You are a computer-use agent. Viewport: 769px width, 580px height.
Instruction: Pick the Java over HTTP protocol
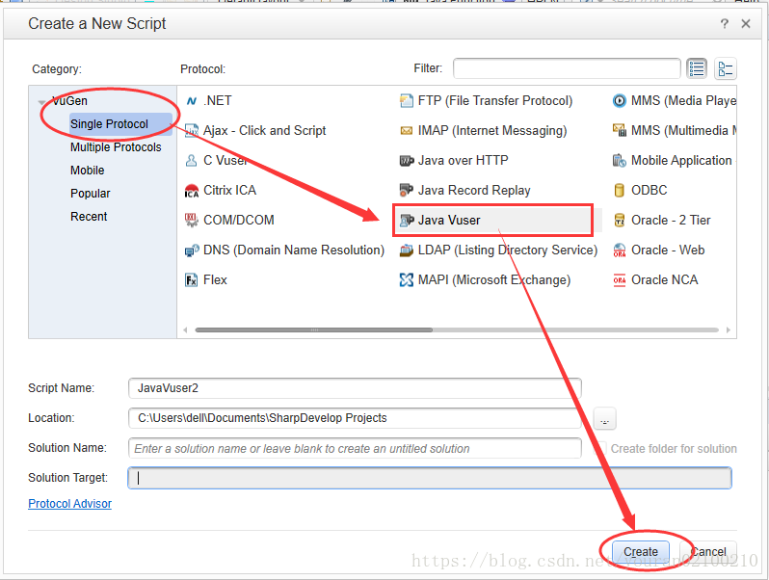tap(454, 160)
